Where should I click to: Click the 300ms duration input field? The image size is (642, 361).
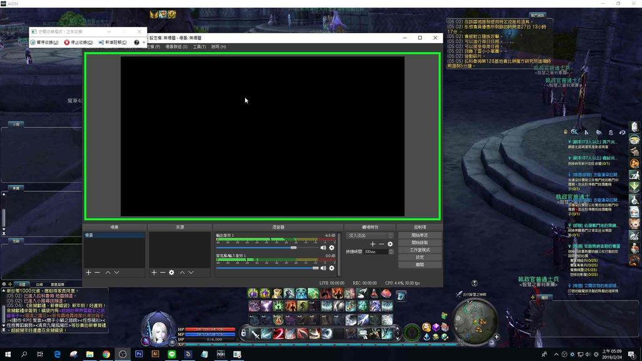(376, 252)
